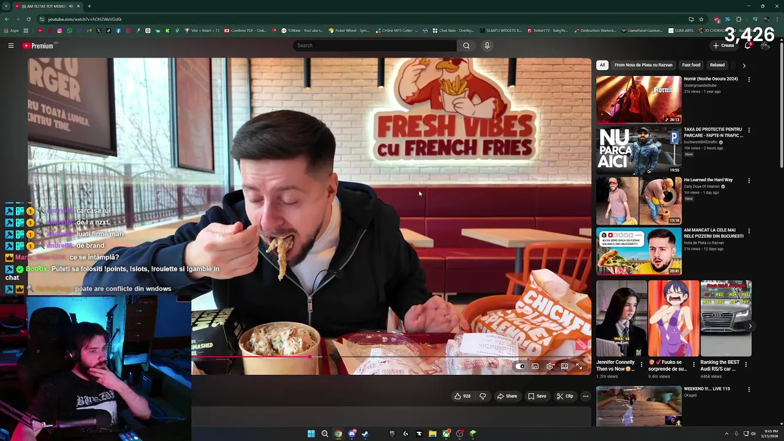784x441 pixels.
Task: Open options for WEEKEND LIVE 115 video
Action: pos(748,389)
